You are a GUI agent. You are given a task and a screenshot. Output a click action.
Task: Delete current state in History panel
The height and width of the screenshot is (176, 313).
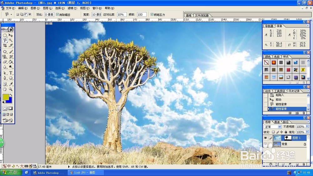304,113
